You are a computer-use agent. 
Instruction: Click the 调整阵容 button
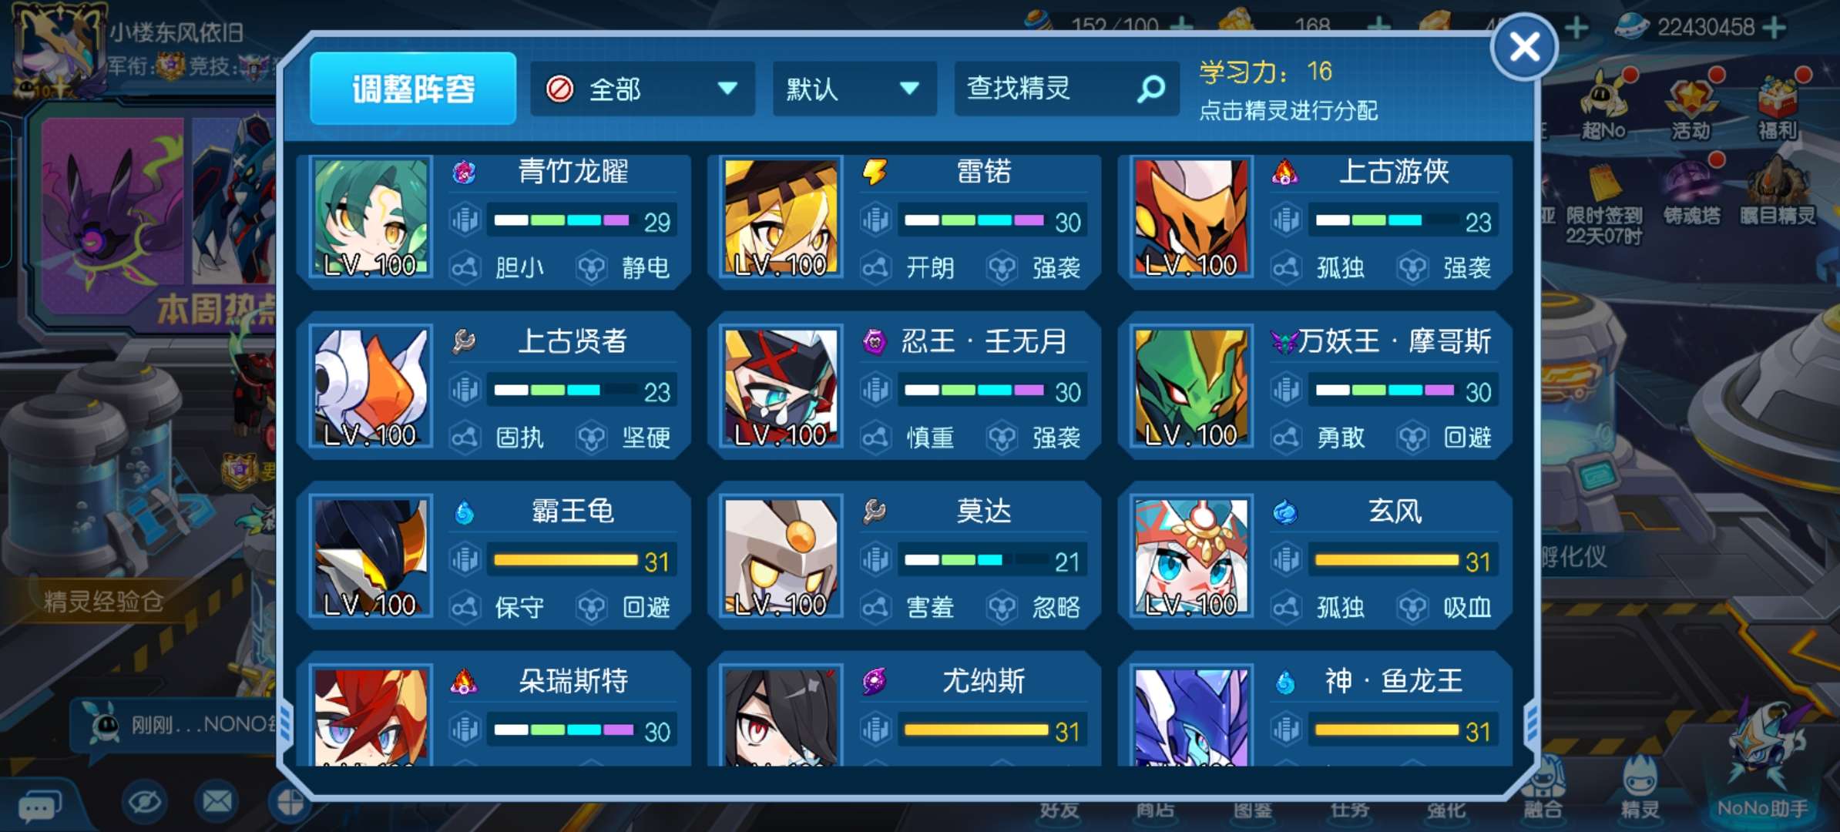click(x=413, y=89)
